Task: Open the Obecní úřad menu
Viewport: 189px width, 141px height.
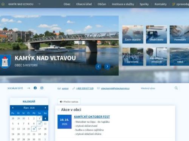Action: click(84, 4)
